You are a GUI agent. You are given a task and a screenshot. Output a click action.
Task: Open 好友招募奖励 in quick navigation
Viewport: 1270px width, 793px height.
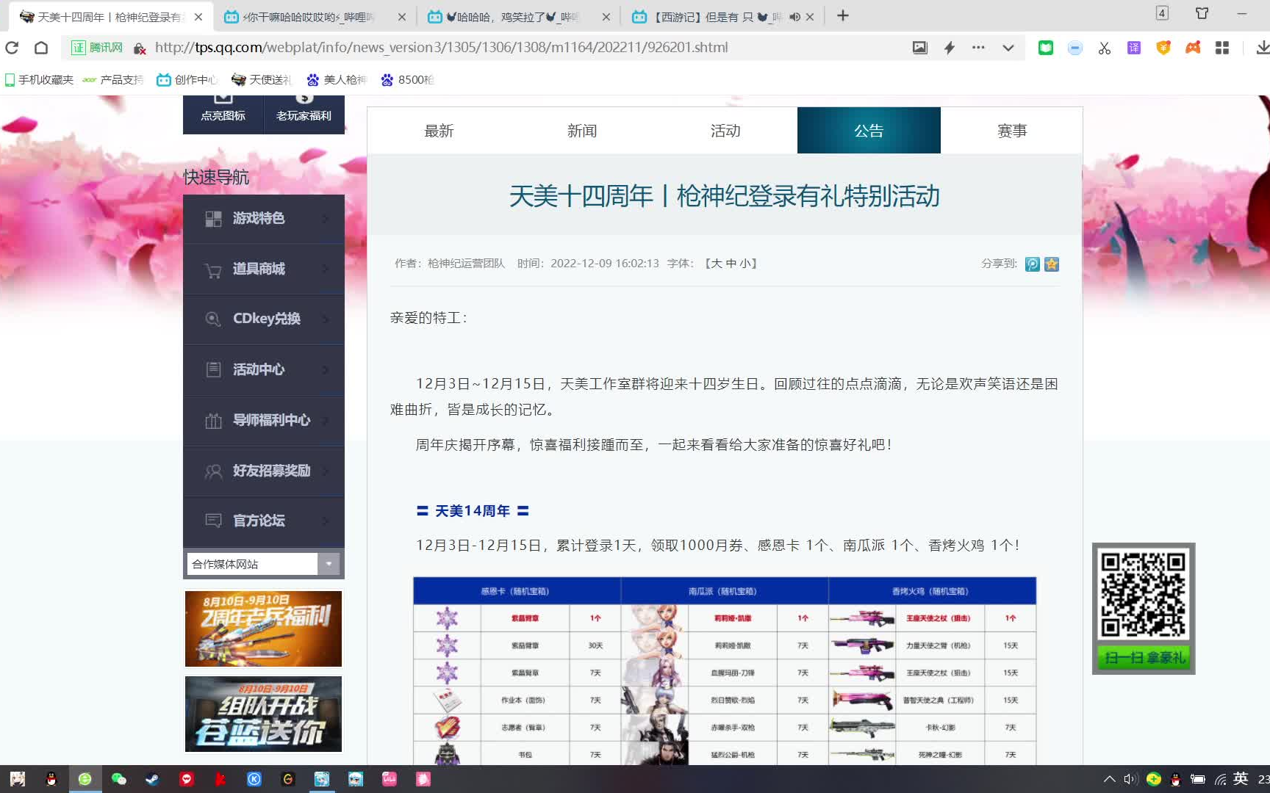(x=263, y=471)
